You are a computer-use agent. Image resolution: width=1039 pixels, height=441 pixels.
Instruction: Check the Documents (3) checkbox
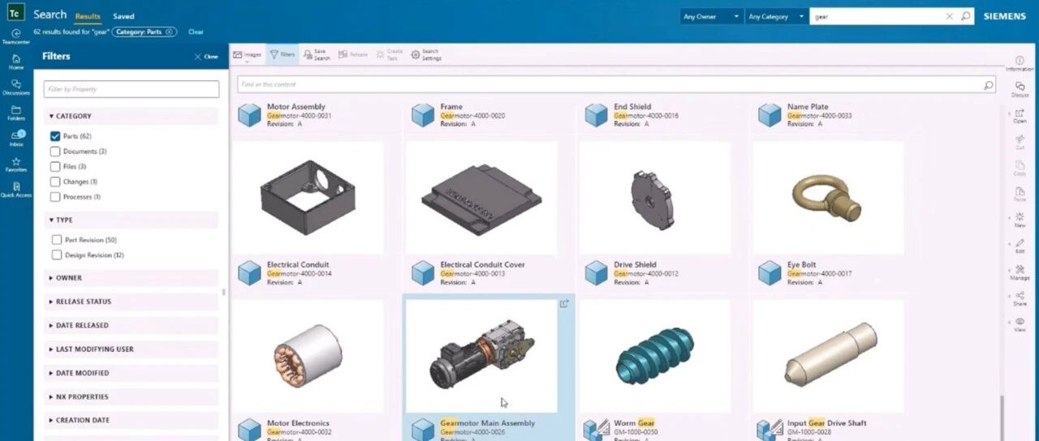click(55, 152)
